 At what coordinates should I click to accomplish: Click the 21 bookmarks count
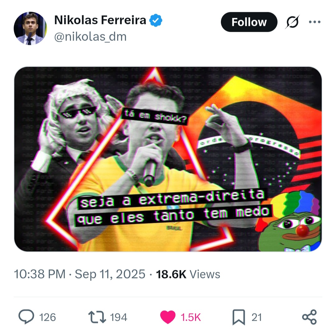[256, 317]
